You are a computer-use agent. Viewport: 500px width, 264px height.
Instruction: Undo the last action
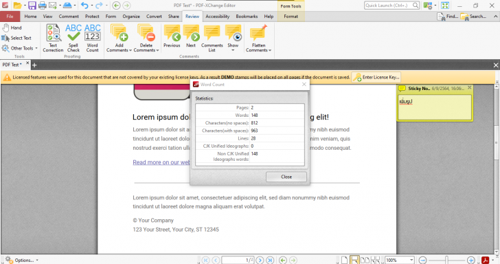pos(84,5)
